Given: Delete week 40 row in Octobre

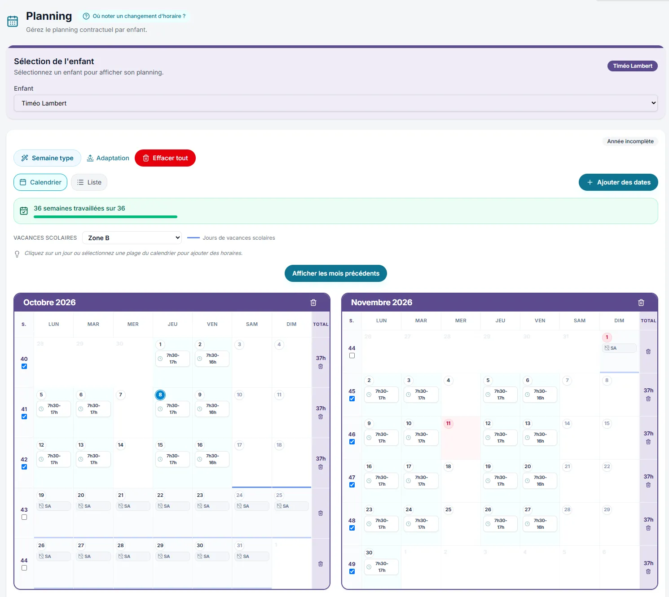Looking at the screenshot, I should [321, 366].
